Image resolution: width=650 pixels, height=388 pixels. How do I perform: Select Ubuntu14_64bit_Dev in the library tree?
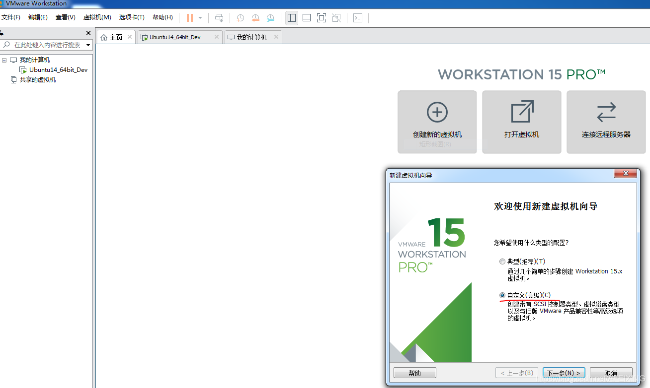click(x=58, y=70)
